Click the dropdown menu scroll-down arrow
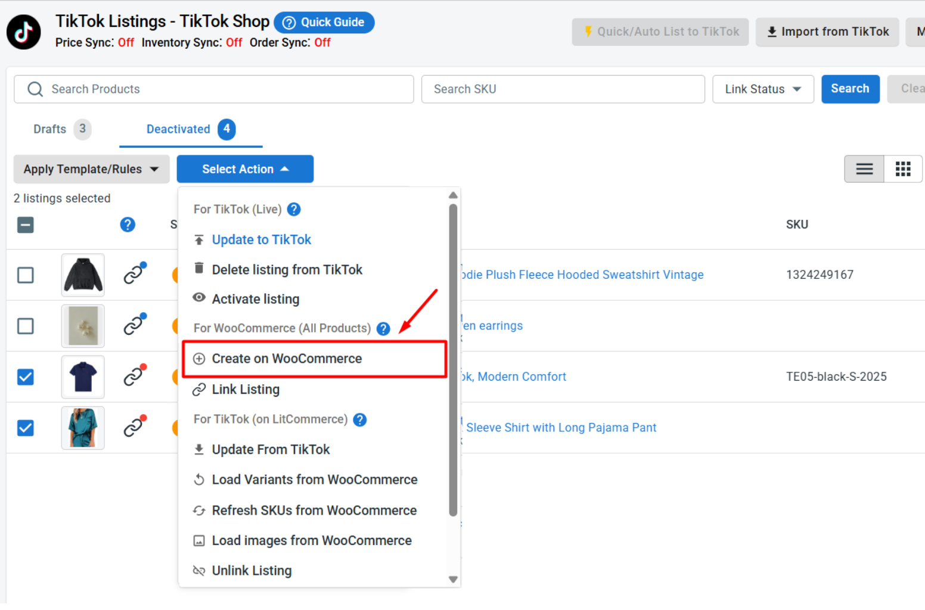Viewport: 925px width, 610px height. tap(453, 579)
